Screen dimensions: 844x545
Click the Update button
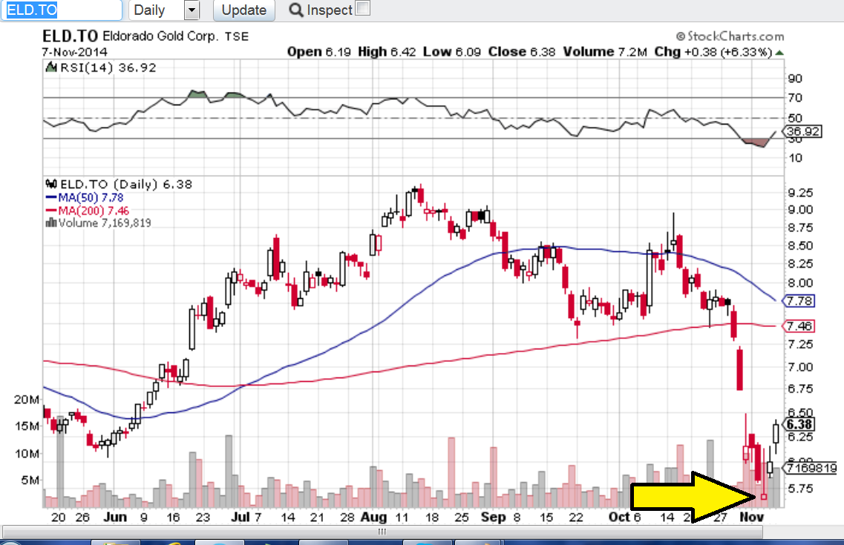[x=243, y=10]
